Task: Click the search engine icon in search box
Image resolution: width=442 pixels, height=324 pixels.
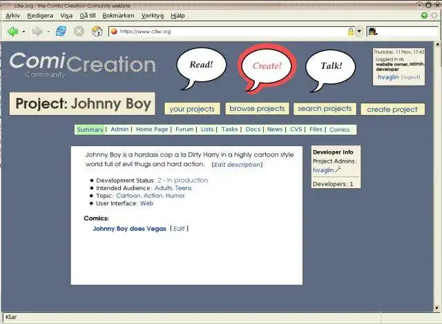Action: coord(372,32)
